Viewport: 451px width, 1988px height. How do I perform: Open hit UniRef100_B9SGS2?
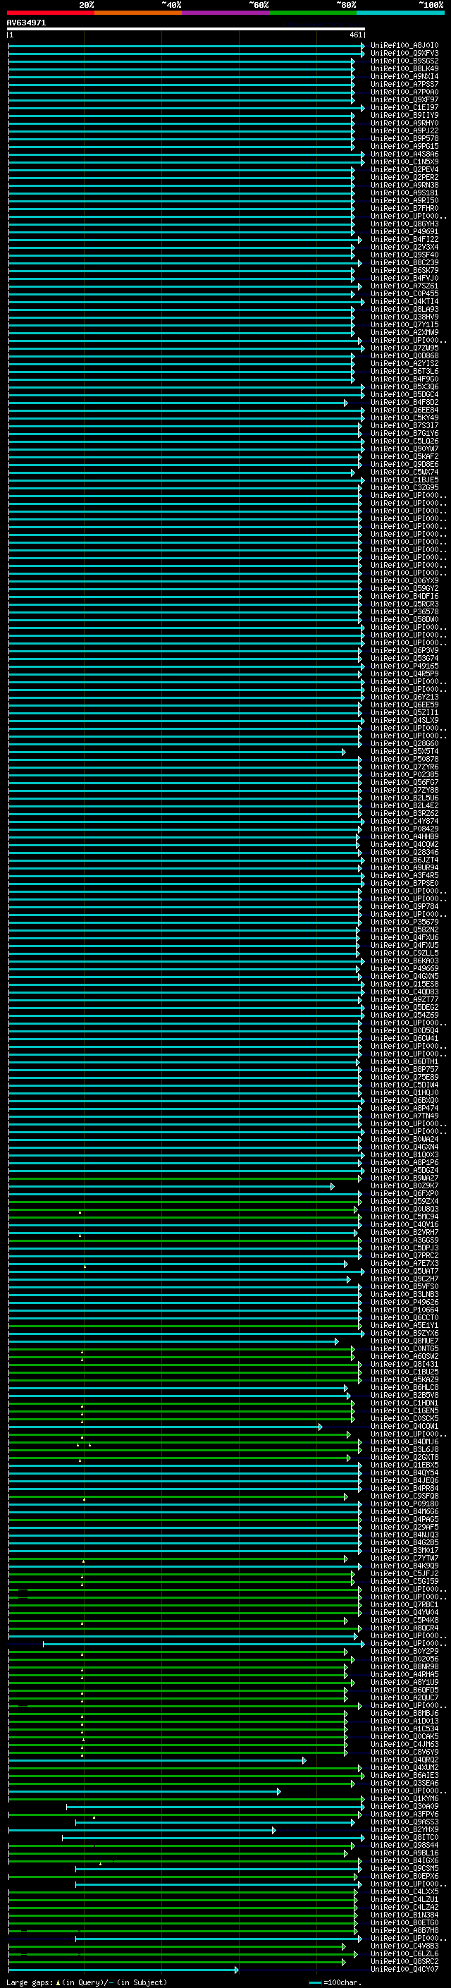point(404,61)
